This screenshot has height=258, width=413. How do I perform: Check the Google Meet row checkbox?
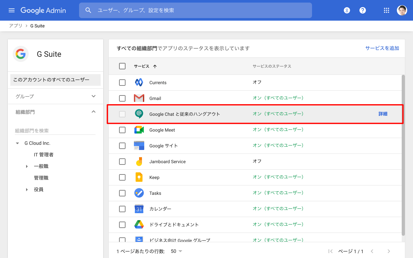122,130
